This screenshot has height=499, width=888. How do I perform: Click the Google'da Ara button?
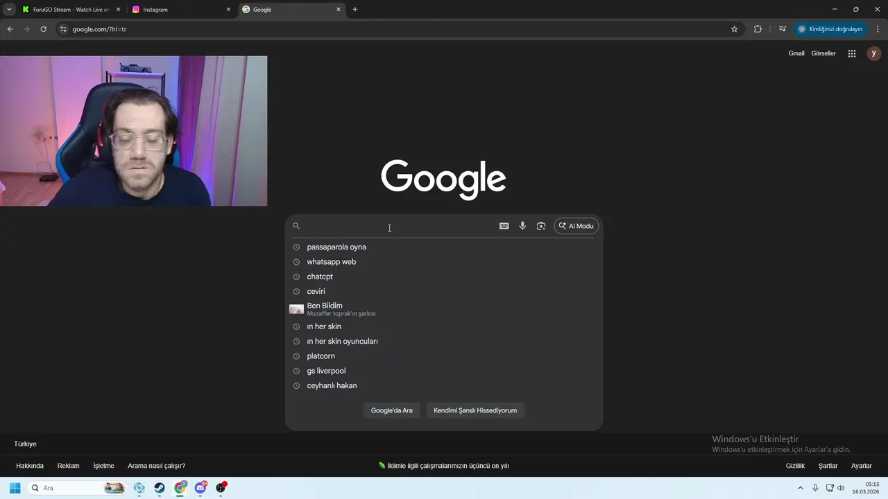click(391, 410)
